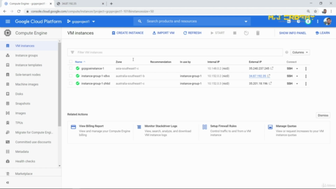Click the Compute Engine chip icon
Screen dimensions: 336x189
click(7, 33)
